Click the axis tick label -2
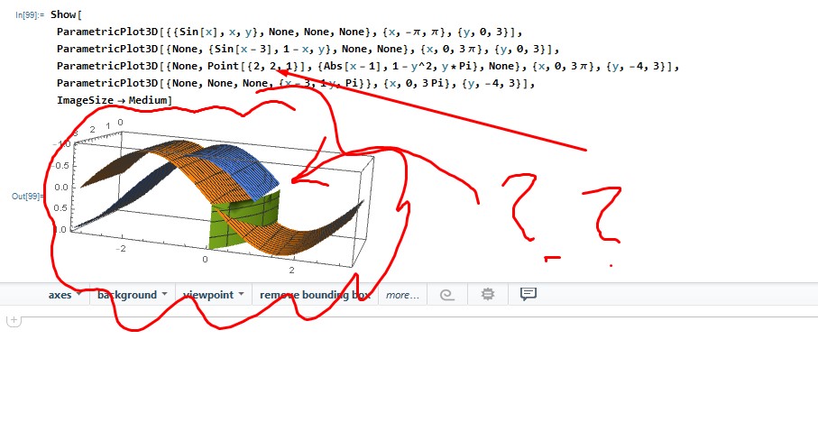Screen dimensions: 818x422 (x=121, y=249)
